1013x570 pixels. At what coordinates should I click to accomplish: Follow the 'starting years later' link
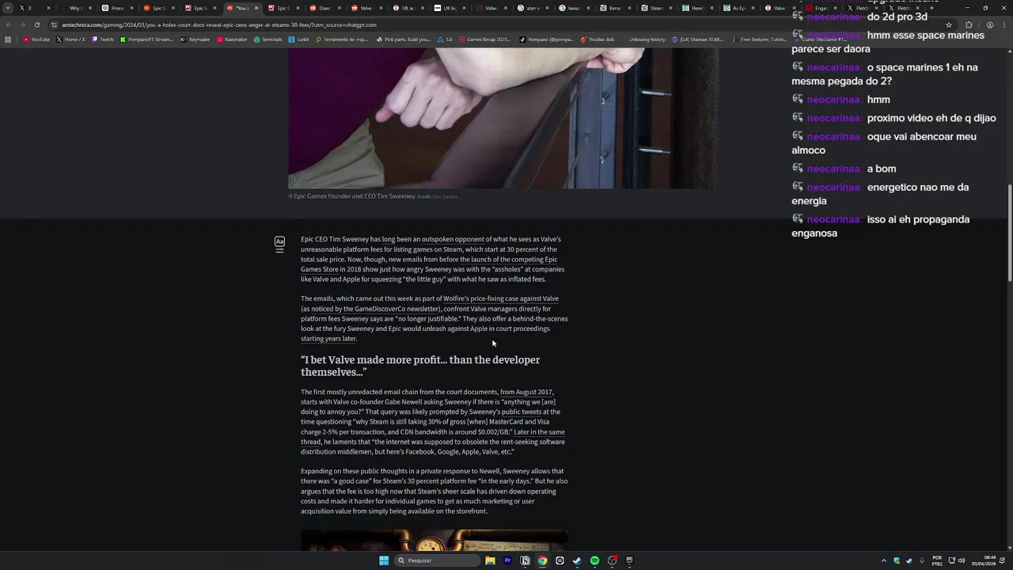tap(328, 339)
